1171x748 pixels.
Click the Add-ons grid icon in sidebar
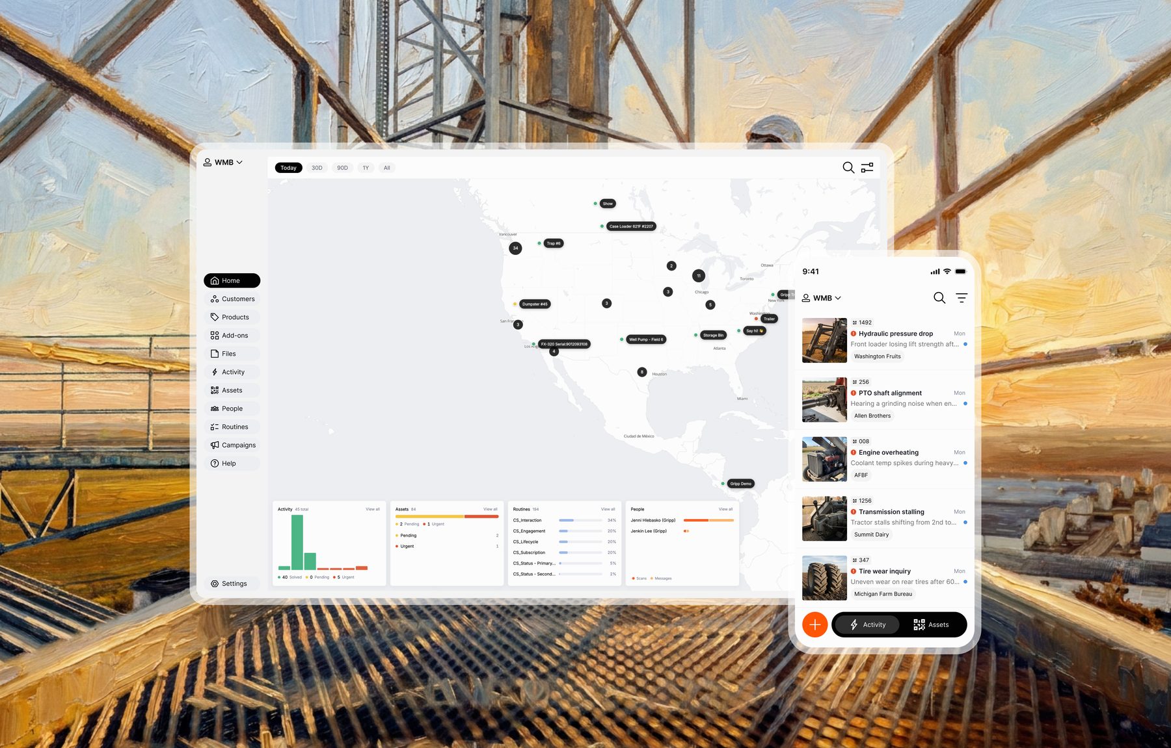pos(215,336)
